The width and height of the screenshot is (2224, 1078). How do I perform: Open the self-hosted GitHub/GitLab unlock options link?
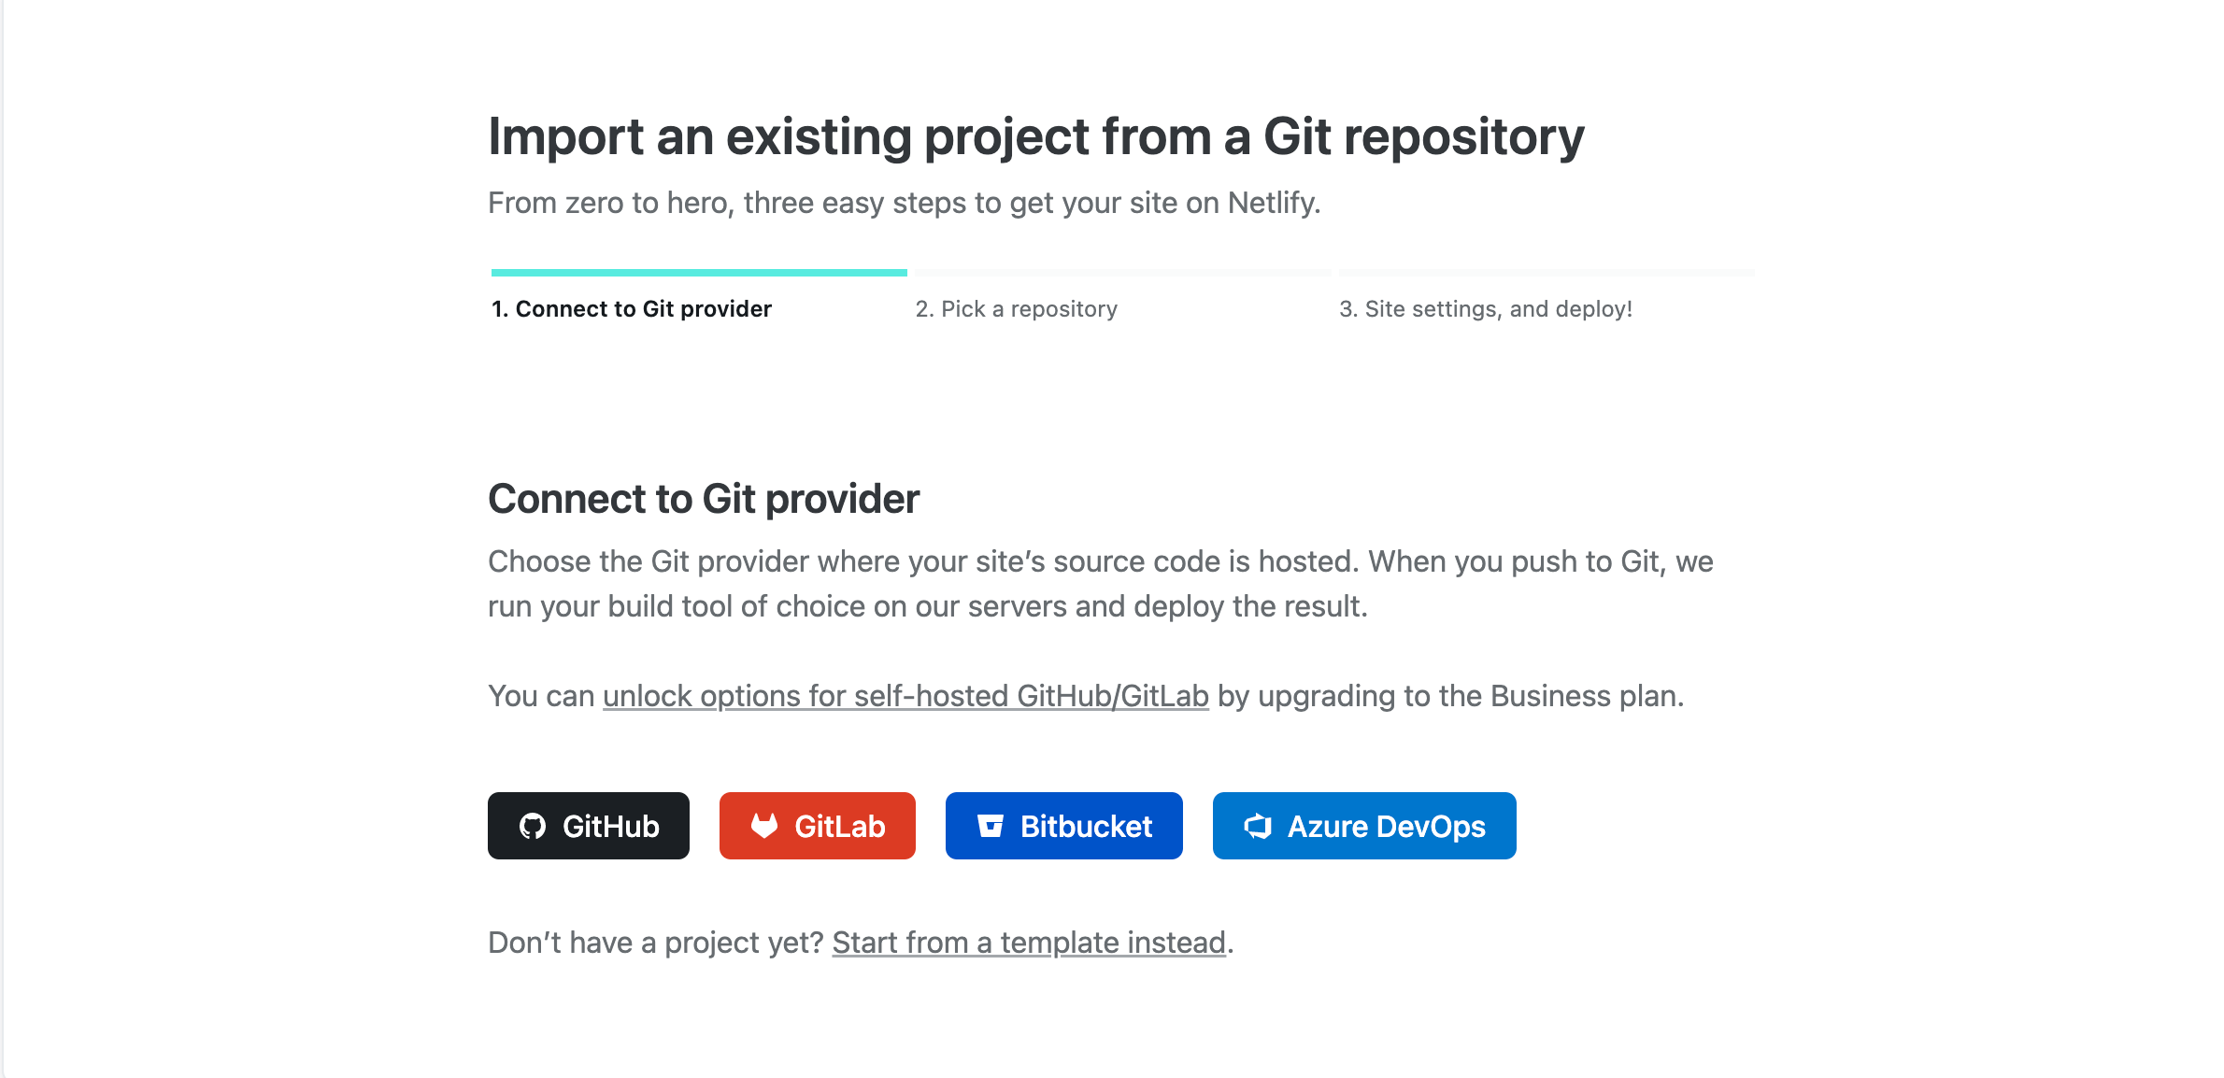905,696
